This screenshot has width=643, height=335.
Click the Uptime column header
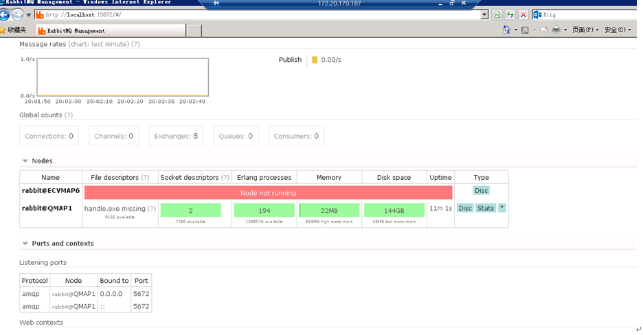(440, 177)
